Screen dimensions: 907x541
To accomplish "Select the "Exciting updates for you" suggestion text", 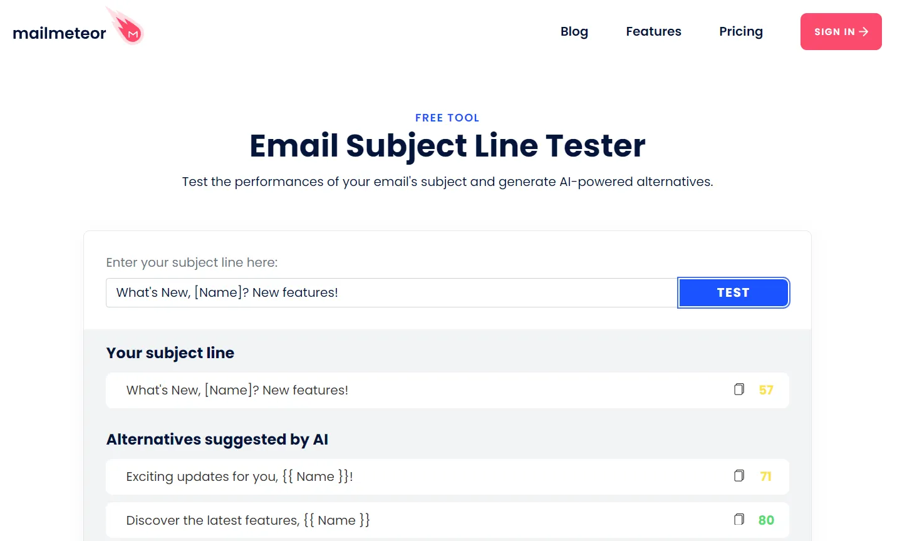I will pyautogui.click(x=239, y=477).
